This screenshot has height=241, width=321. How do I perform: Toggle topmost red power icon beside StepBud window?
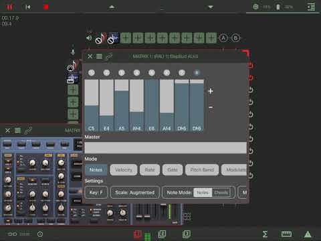pyautogui.click(x=251, y=66)
